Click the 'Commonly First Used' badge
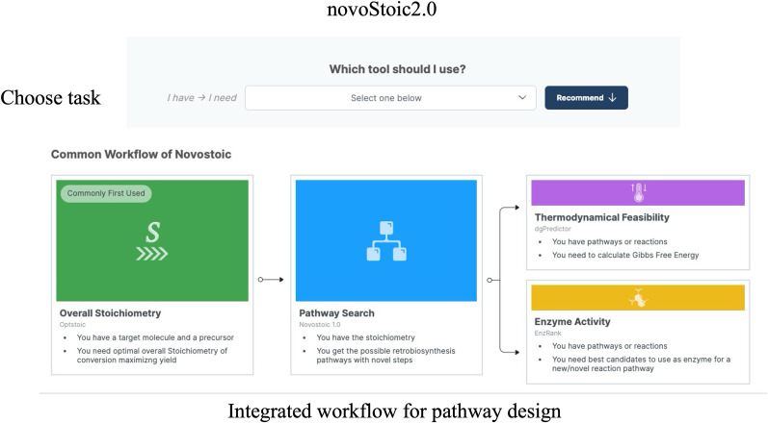Screen dimensions: 768x423 coord(106,193)
